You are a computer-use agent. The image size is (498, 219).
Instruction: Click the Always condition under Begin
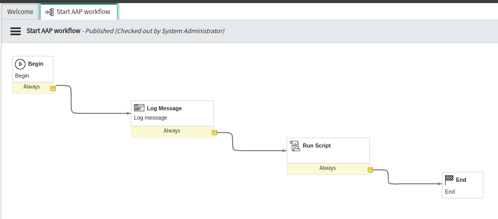pos(32,86)
